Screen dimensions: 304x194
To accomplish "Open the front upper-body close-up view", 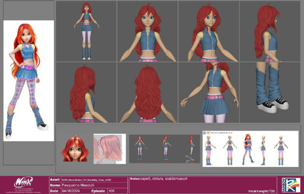I will tap(148, 31).
